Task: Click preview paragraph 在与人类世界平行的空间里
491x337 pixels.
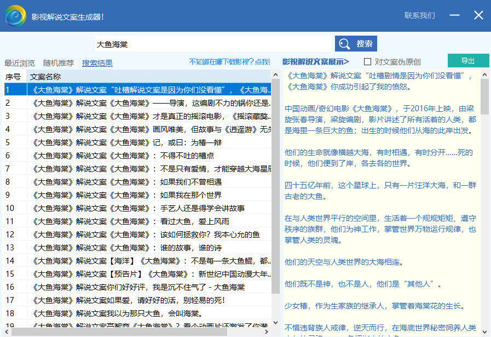Action: 380,229
